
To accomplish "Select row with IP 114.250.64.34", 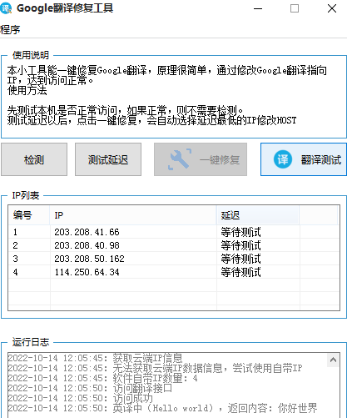I will (174, 272).
